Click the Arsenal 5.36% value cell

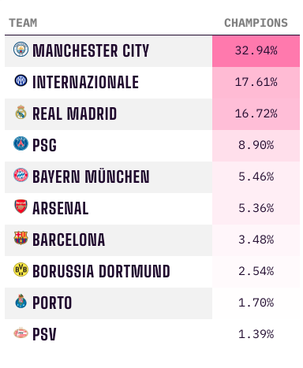pyautogui.click(x=256, y=209)
